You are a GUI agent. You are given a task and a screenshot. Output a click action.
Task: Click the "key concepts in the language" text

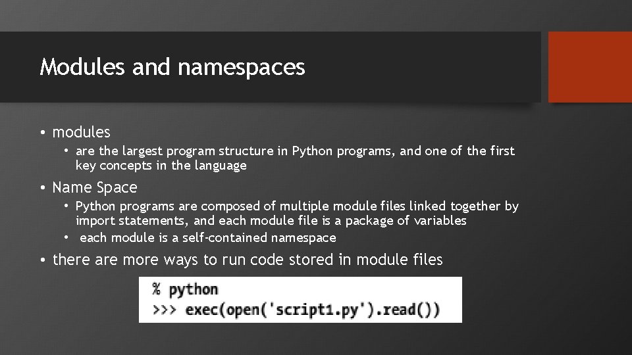[x=161, y=166]
